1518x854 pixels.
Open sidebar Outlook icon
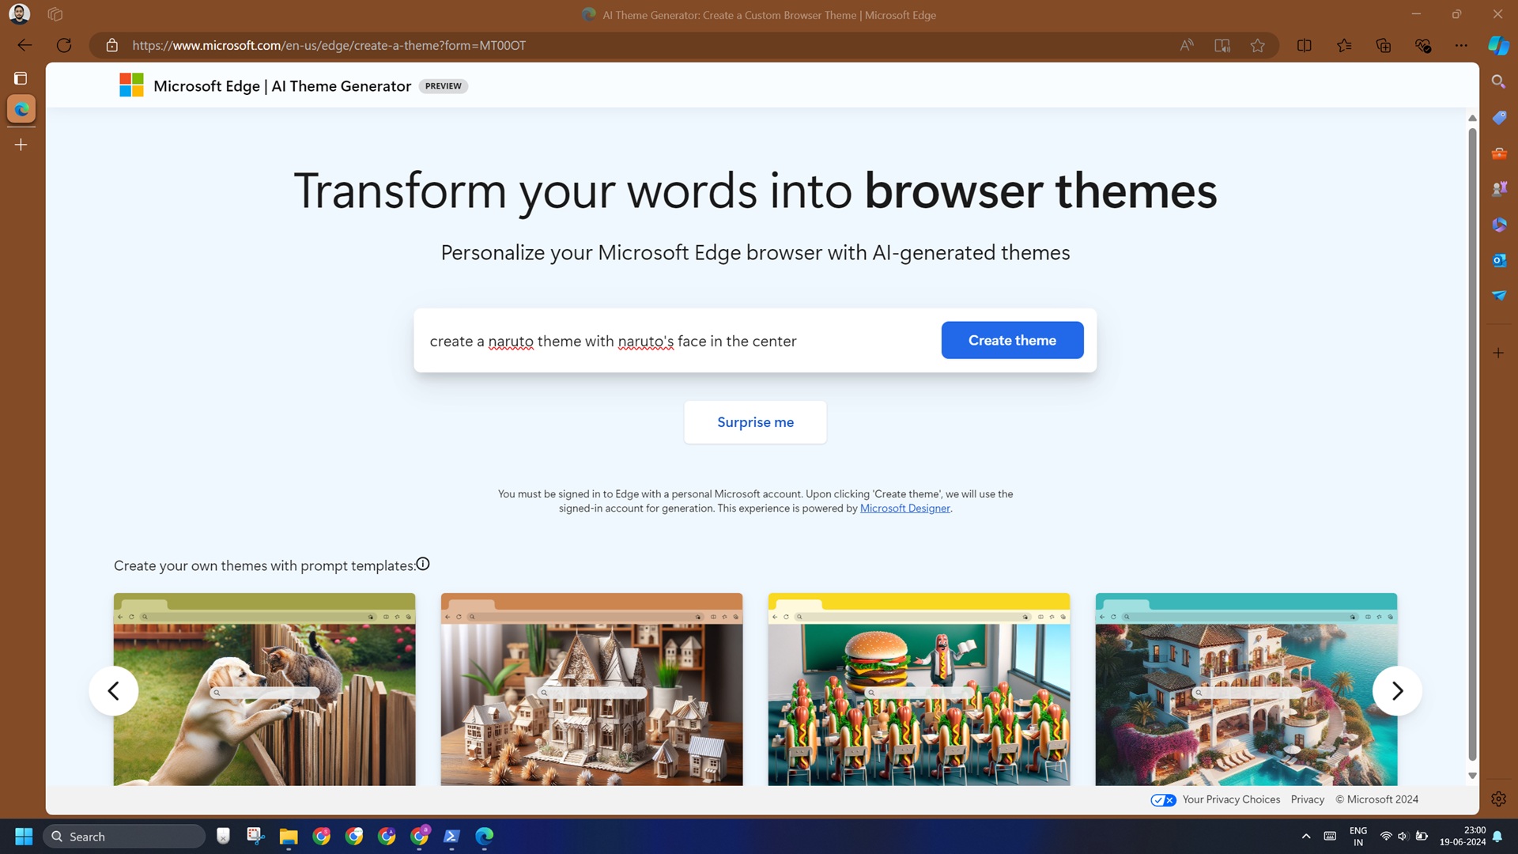(x=1499, y=260)
